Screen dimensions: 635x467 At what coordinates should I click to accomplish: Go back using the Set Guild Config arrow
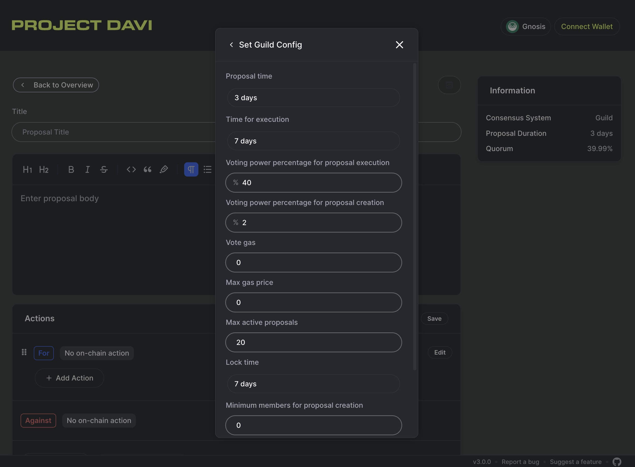click(x=231, y=45)
